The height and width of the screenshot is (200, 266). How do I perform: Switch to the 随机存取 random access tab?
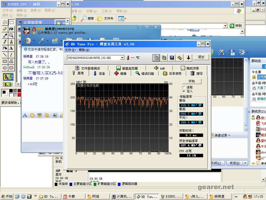pyautogui.click(x=190, y=68)
